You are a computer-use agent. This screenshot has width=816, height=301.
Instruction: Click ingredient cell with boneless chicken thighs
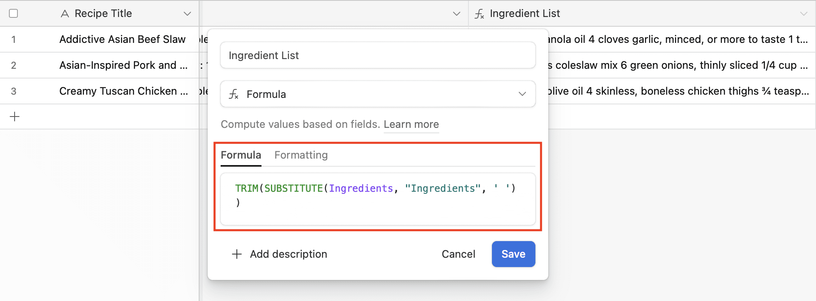pos(681,91)
